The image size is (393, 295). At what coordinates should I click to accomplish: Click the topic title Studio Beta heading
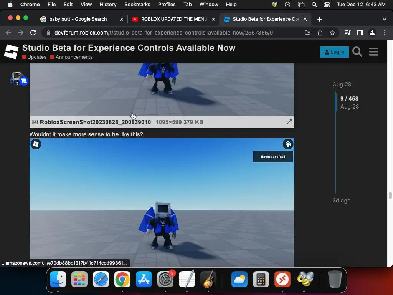pos(129,48)
